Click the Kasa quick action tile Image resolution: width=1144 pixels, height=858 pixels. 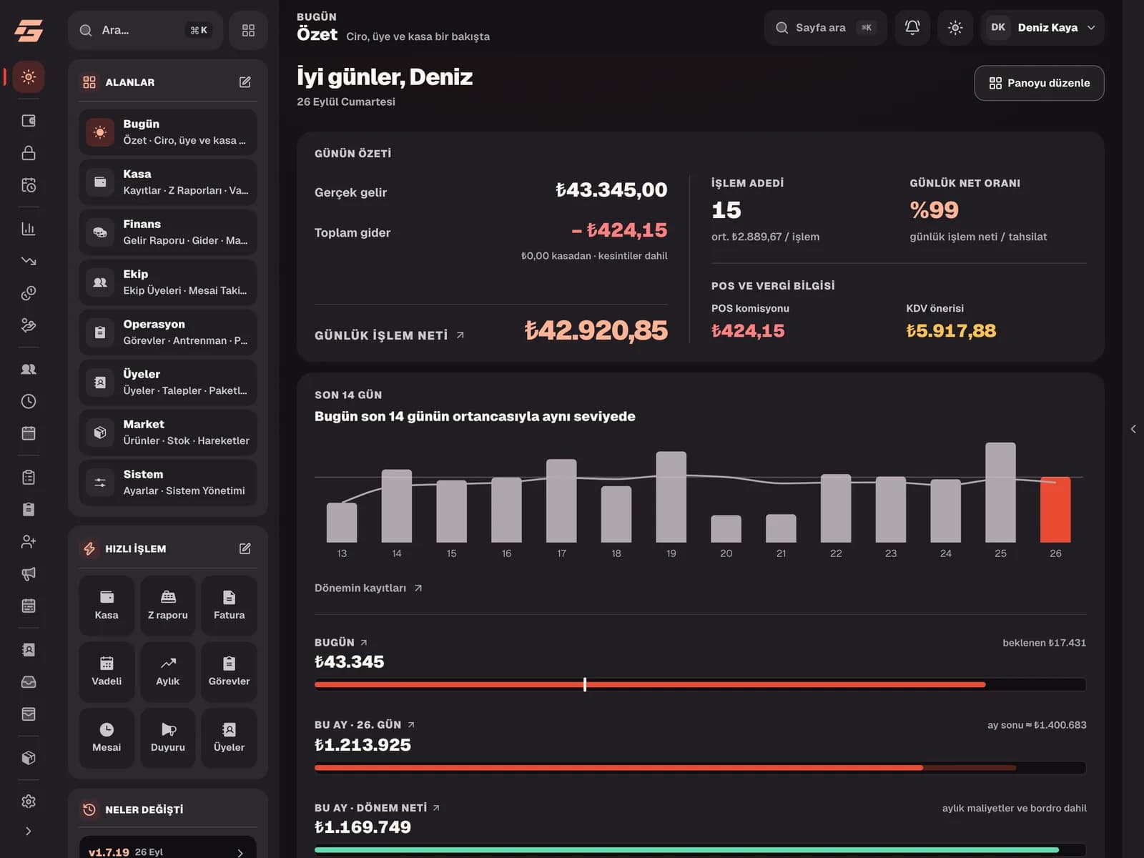pyautogui.click(x=107, y=605)
